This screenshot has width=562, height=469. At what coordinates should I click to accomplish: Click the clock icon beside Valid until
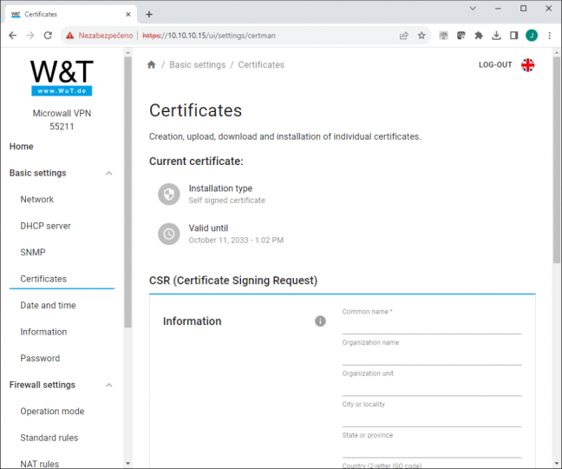coord(169,234)
